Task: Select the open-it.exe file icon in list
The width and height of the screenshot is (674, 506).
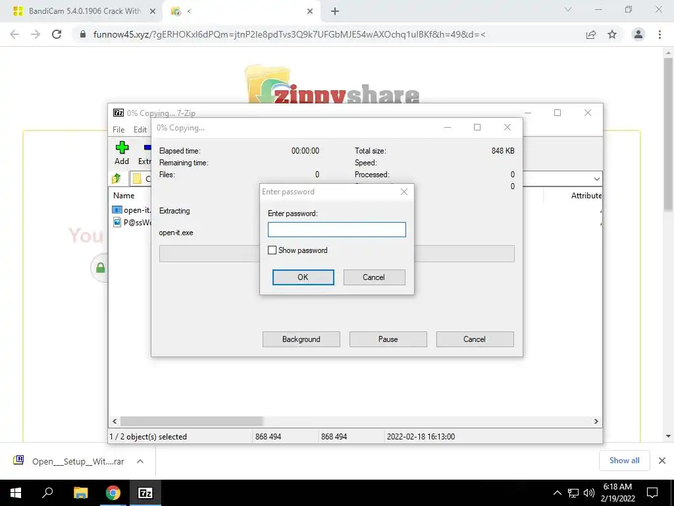Action: [117, 210]
